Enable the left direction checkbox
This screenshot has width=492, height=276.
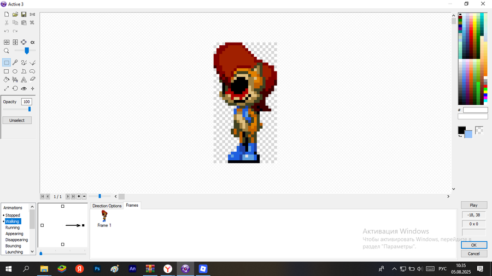point(42,225)
